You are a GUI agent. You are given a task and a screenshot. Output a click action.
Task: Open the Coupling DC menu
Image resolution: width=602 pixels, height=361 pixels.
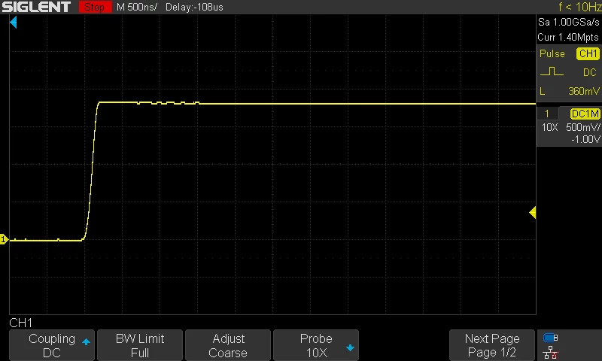pyautogui.click(x=52, y=345)
